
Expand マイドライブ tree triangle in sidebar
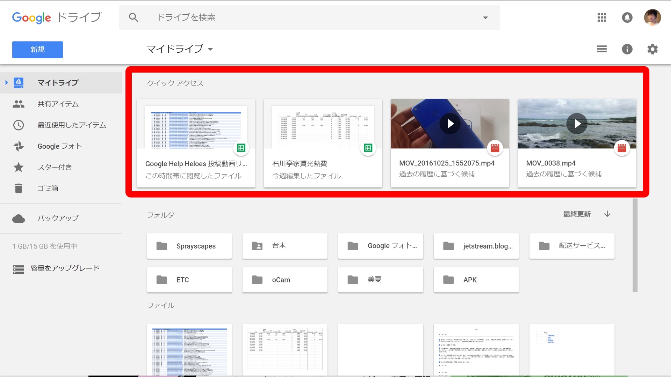(x=7, y=83)
